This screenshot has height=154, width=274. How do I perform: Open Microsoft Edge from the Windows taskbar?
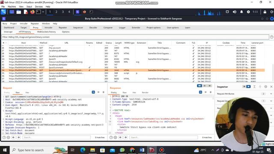[83, 150]
